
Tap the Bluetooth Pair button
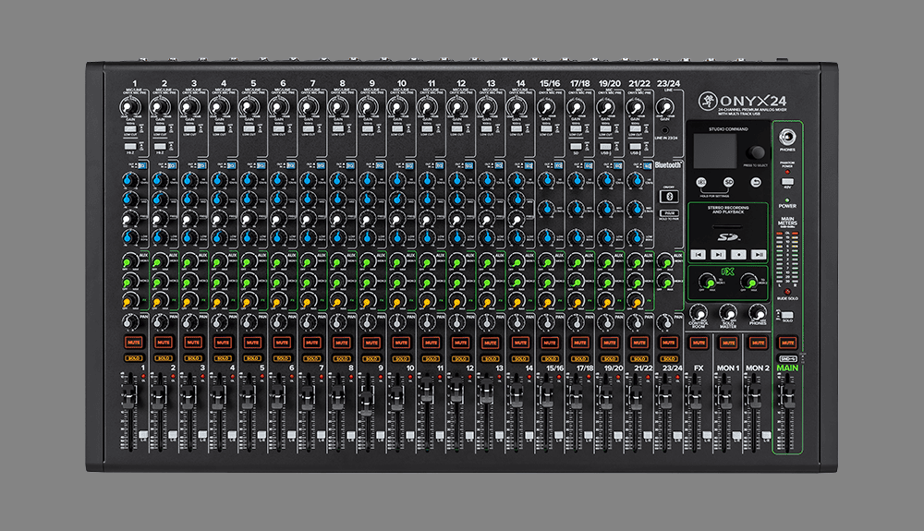coord(668,213)
